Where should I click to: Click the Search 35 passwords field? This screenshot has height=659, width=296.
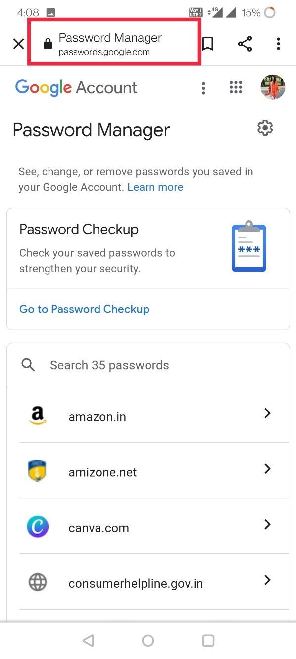tap(109, 365)
